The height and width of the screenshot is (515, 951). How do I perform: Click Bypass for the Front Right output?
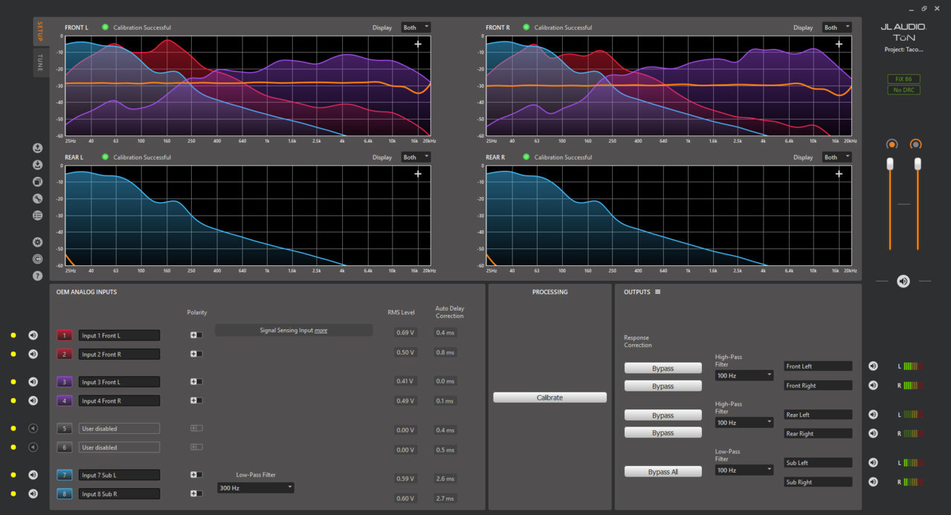663,386
